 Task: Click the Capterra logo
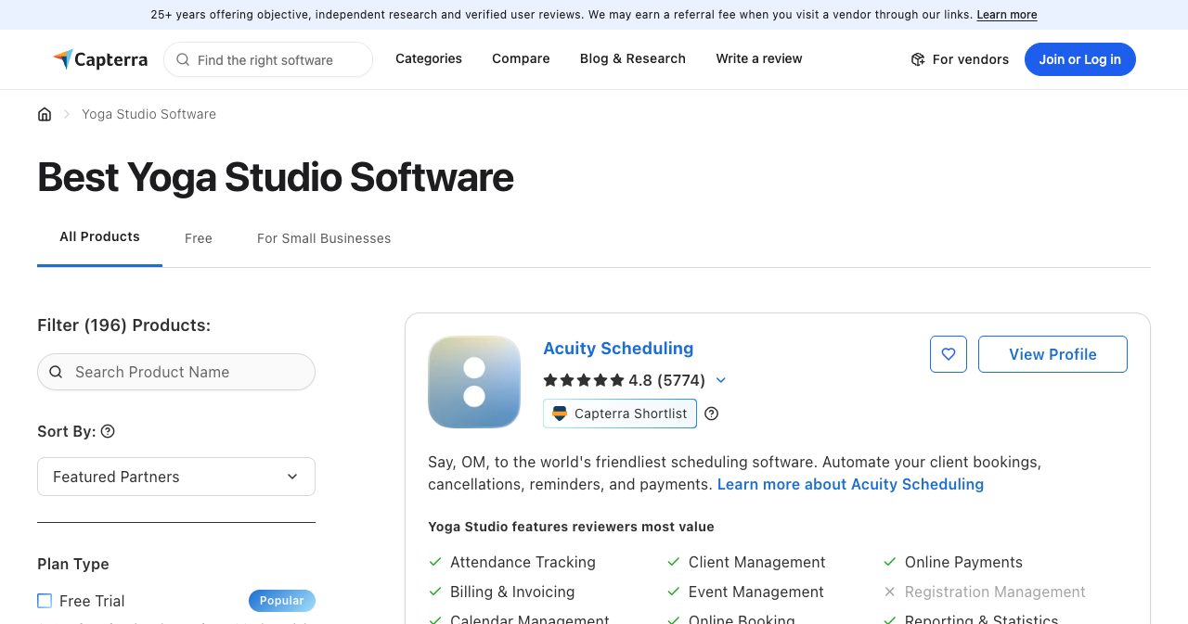pos(100,59)
